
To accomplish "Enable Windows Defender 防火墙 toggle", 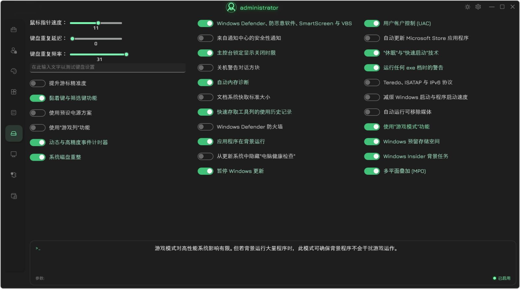I will (x=205, y=127).
